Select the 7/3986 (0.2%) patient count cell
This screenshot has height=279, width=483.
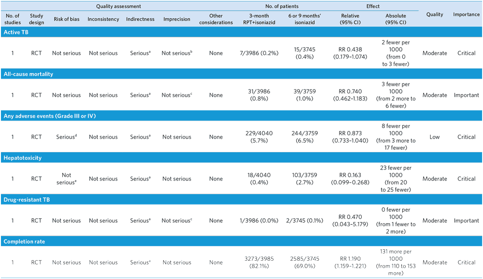point(259,53)
